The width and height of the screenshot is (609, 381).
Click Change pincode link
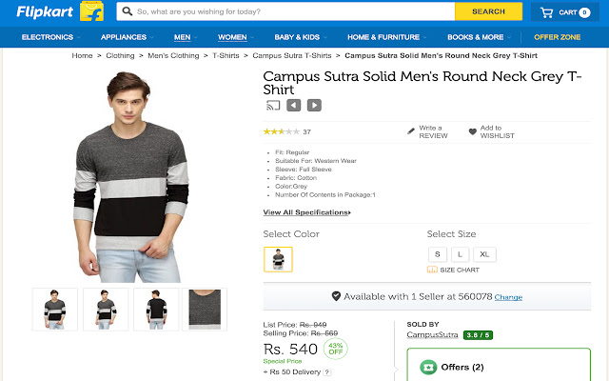(x=508, y=297)
